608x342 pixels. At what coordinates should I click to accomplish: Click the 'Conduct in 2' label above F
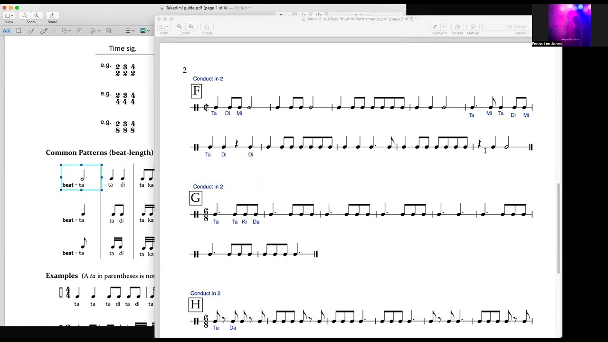tap(208, 79)
